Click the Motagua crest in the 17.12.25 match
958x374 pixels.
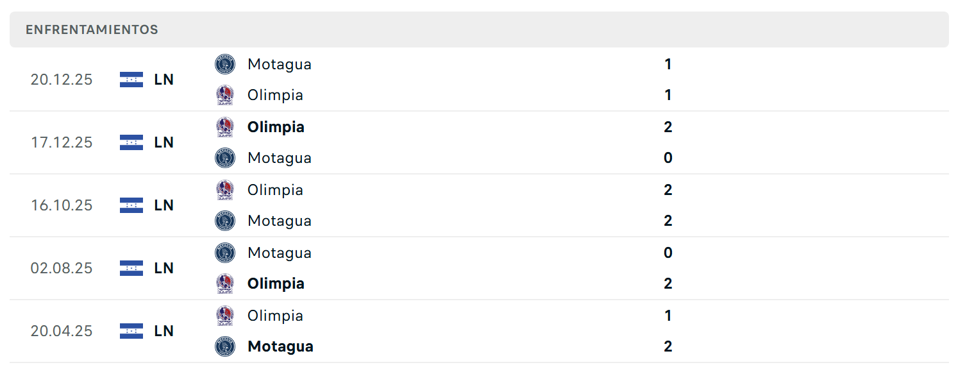tap(225, 158)
